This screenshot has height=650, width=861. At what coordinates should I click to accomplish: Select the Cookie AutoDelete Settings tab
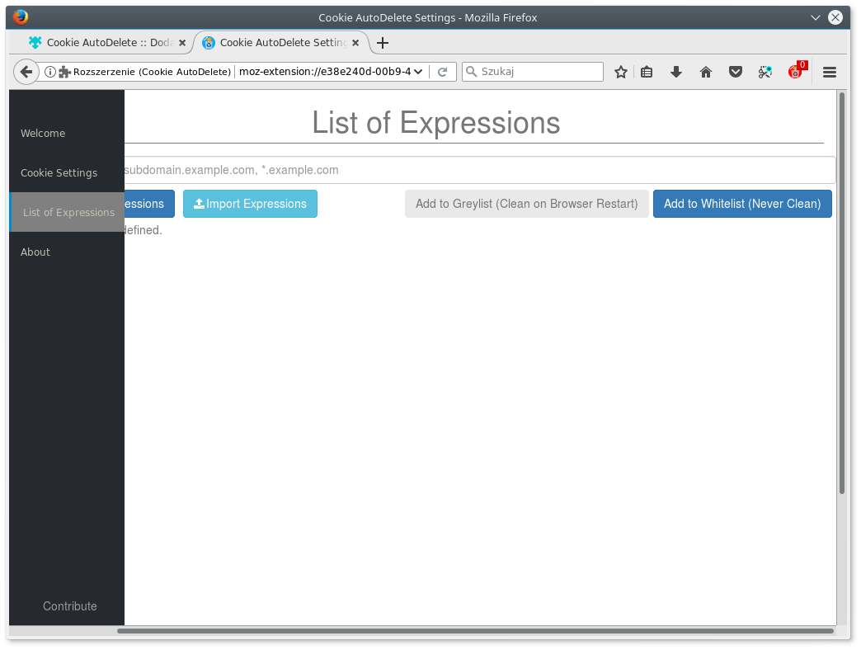click(x=281, y=43)
